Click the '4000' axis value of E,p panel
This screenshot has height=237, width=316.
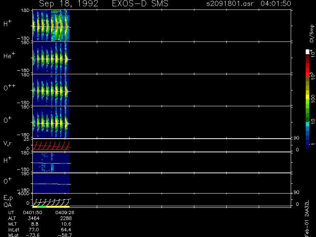coord(24,194)
